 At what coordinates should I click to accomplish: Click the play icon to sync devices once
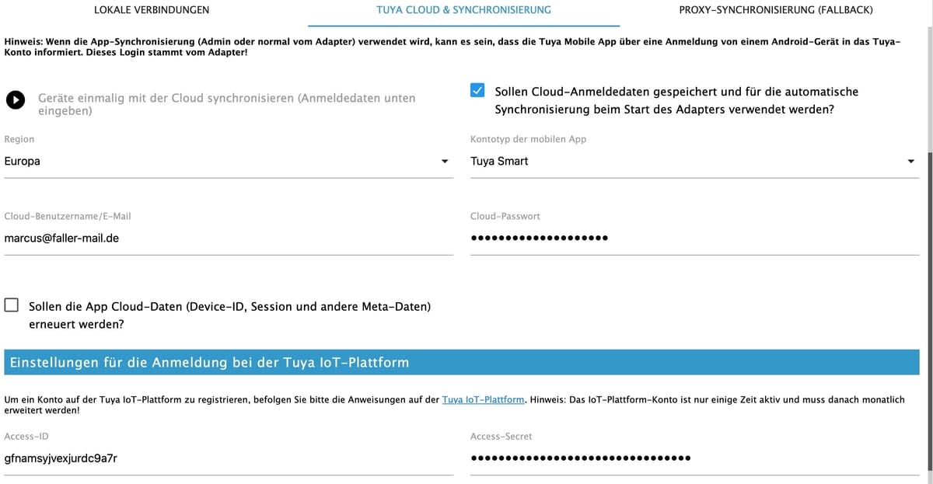coord(14,100)
